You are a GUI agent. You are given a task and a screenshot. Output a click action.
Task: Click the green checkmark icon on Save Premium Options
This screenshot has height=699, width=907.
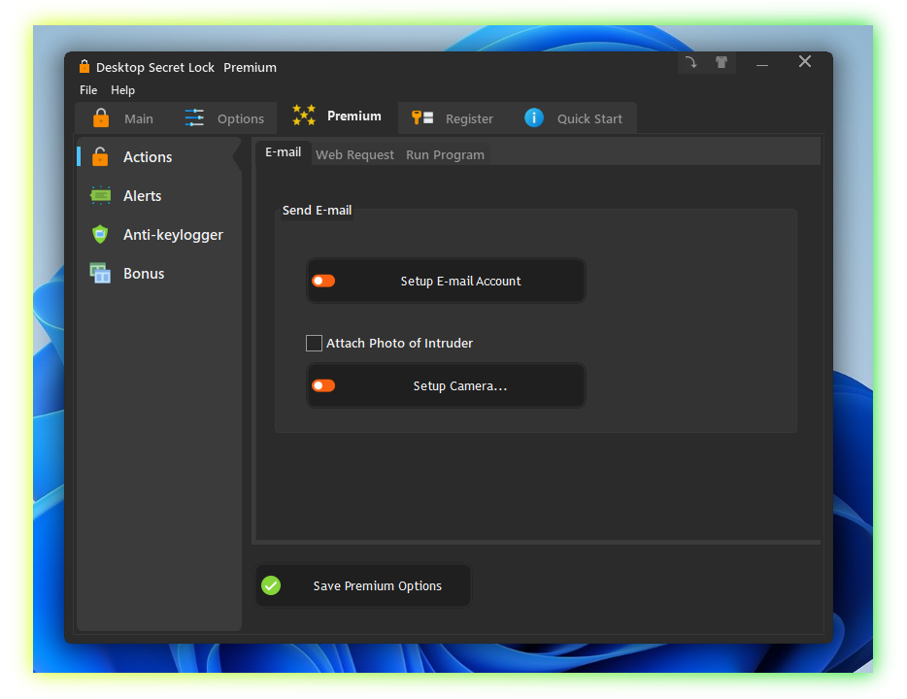(x=271, y=585)
